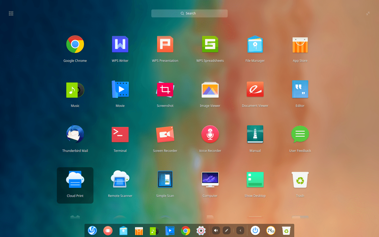Image resolution: width=379 pixels, height=237 pixels.
Task: Launch Document Viewer
Action: coord(255,89)
